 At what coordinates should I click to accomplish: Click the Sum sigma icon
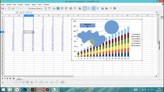pos(24,13)
